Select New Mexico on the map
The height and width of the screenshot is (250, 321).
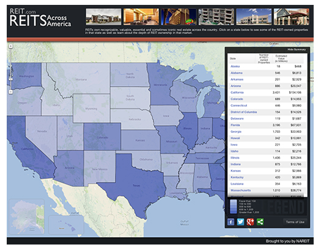tap(100, 168)
